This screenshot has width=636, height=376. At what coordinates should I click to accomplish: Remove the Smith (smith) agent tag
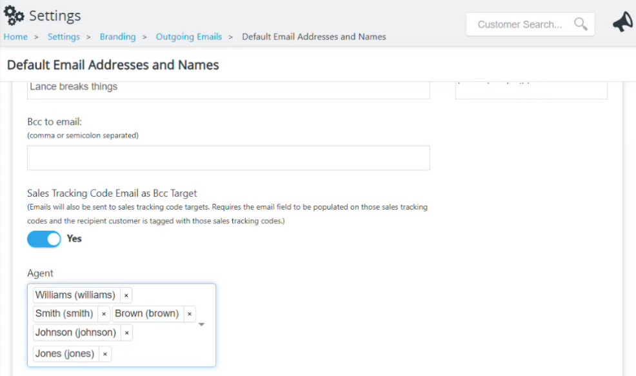click(x=104, y=314)
